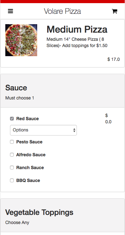Image resolution: width=125 pixels, height=235 pixels.
Task: Check the Pesto Sauce checkbox
Action: [x=12, y=142]
